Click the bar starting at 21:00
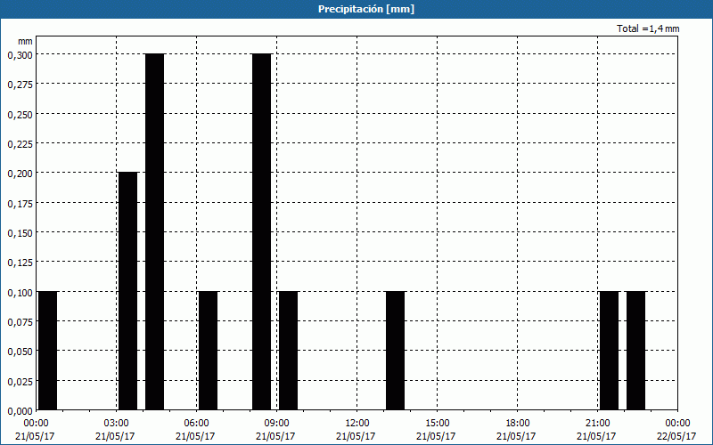Viewport: 713px width, 445px height. (610, 351)
